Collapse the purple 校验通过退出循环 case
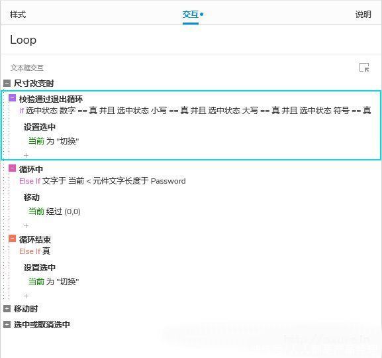Image resolution: width=382 pixels, height=358 pixels. [12, 98]
